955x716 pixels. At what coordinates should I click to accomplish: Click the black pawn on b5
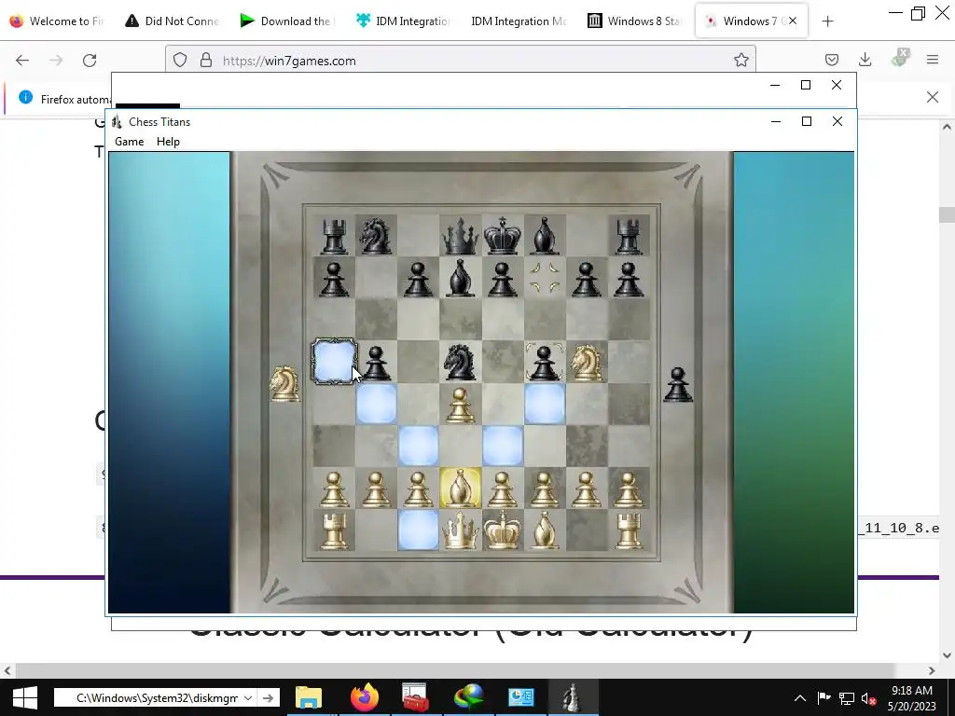click(376, 364)
